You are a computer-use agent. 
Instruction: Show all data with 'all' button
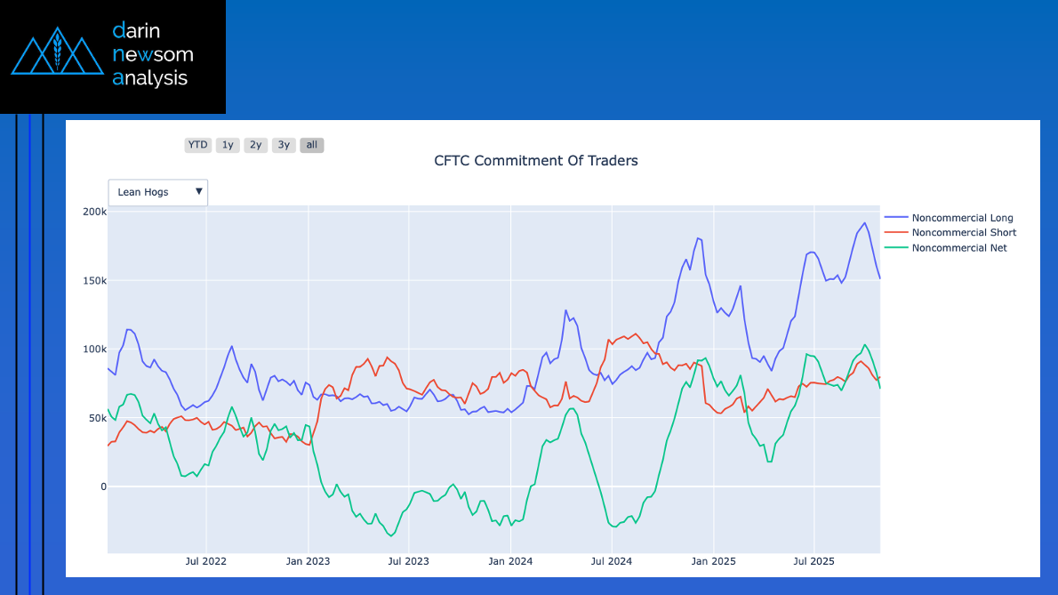pyautogui.click(x=311, y=145)
